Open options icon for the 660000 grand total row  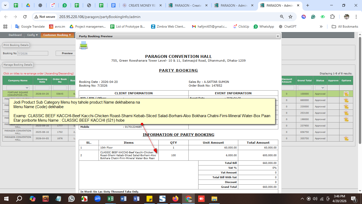pyautogui.click(x=346, y=100)
